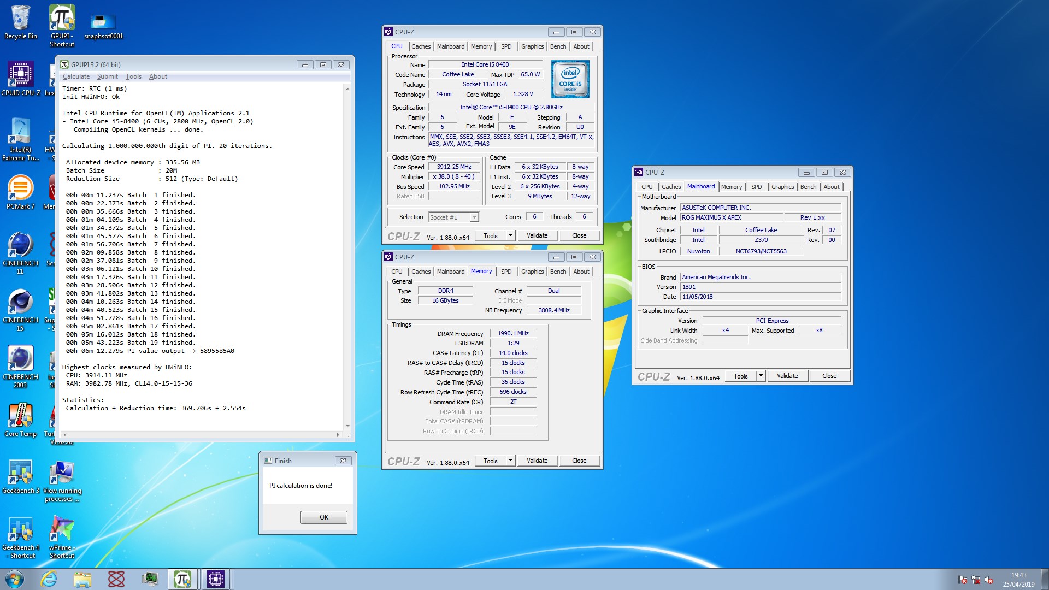This screenshot has height=590, width=1049.
Task: Launch Geekbench 3 desktop icon
Action: (x=21, y=476)
